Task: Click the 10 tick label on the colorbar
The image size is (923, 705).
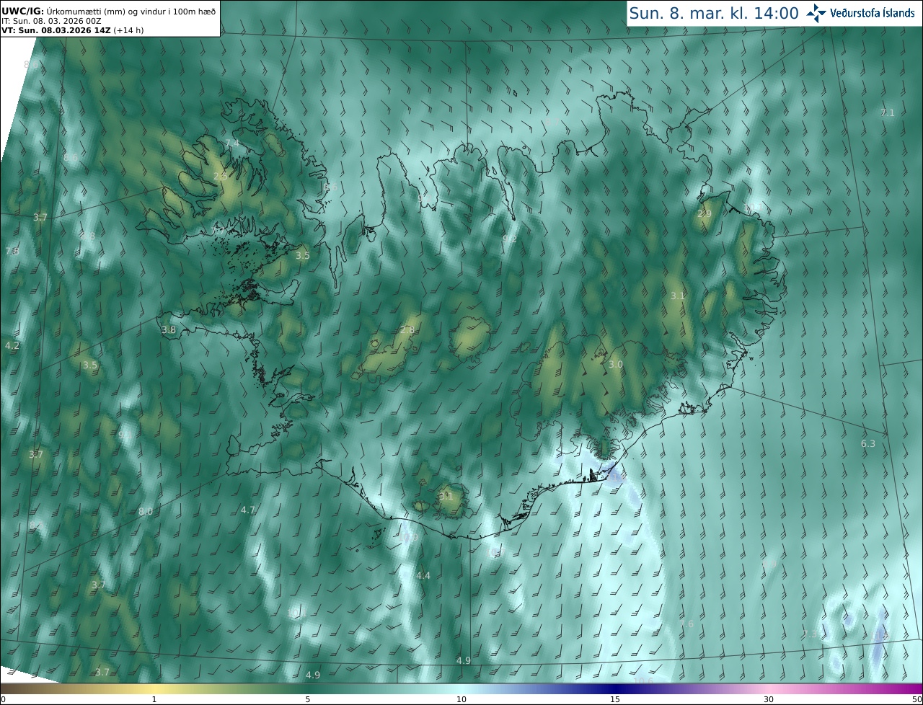Action: click(x=461, y=699)
